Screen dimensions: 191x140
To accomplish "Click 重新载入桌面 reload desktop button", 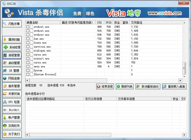I will pos(174,86).
